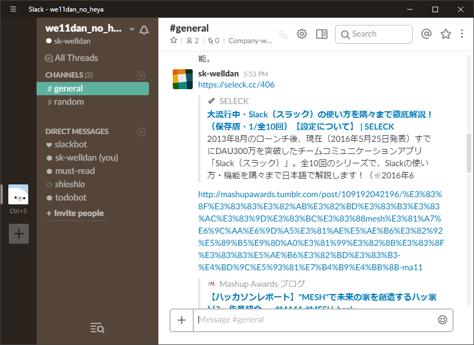The height and width of the screenshot is (345, 474).
Task: Attach file with plus button
Action: coord(182,320)
